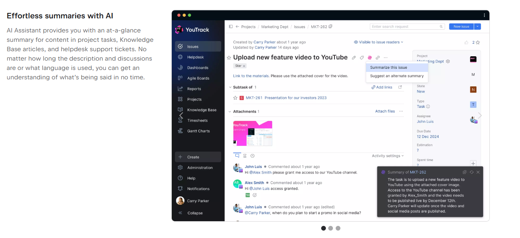Click the New issue button
This screenshot has width=520, height=238.
pyautogui.click(x=462, y=27)
